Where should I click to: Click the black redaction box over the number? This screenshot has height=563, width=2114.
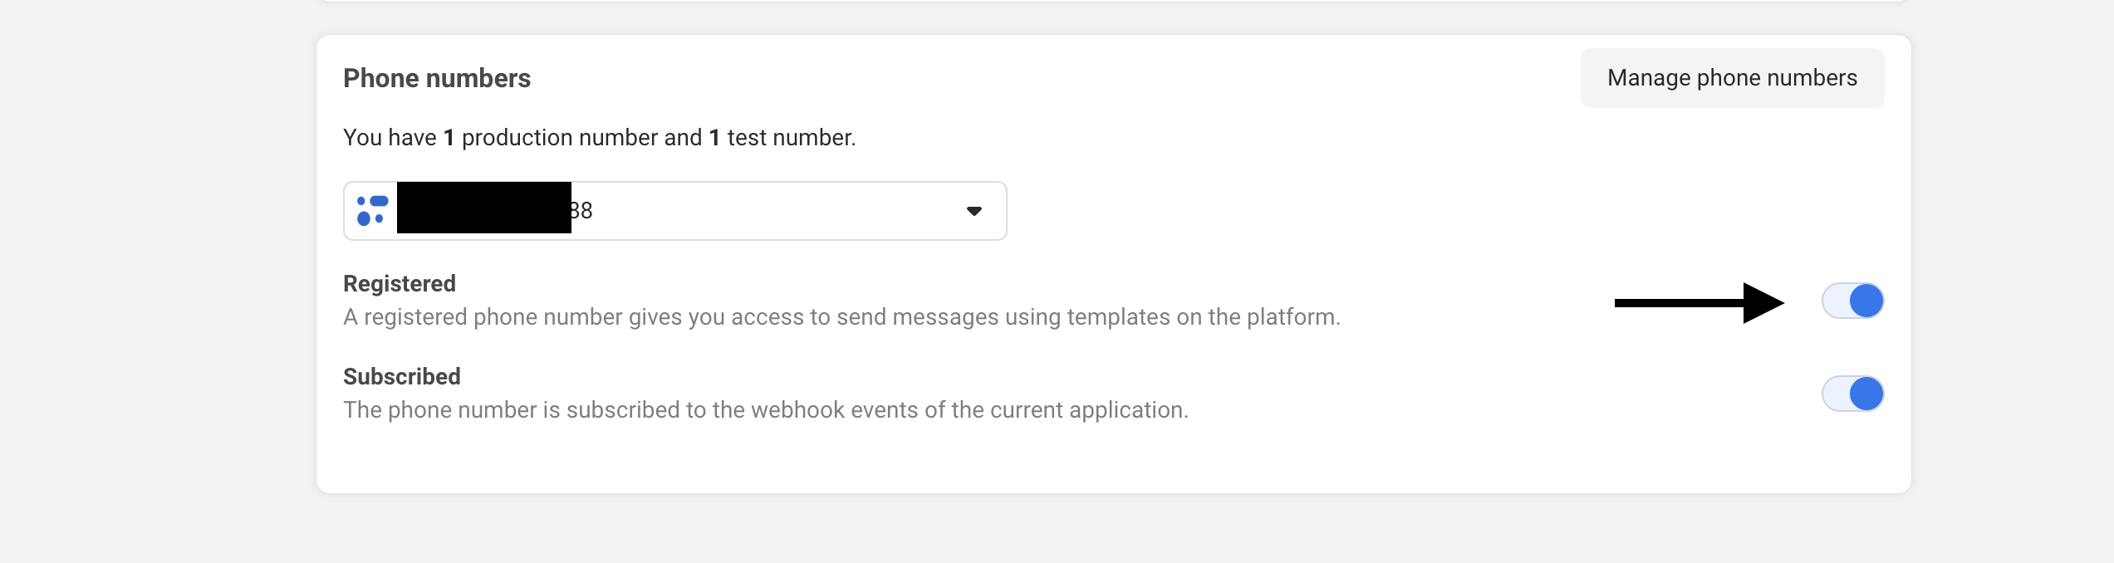tap(483, 208)
